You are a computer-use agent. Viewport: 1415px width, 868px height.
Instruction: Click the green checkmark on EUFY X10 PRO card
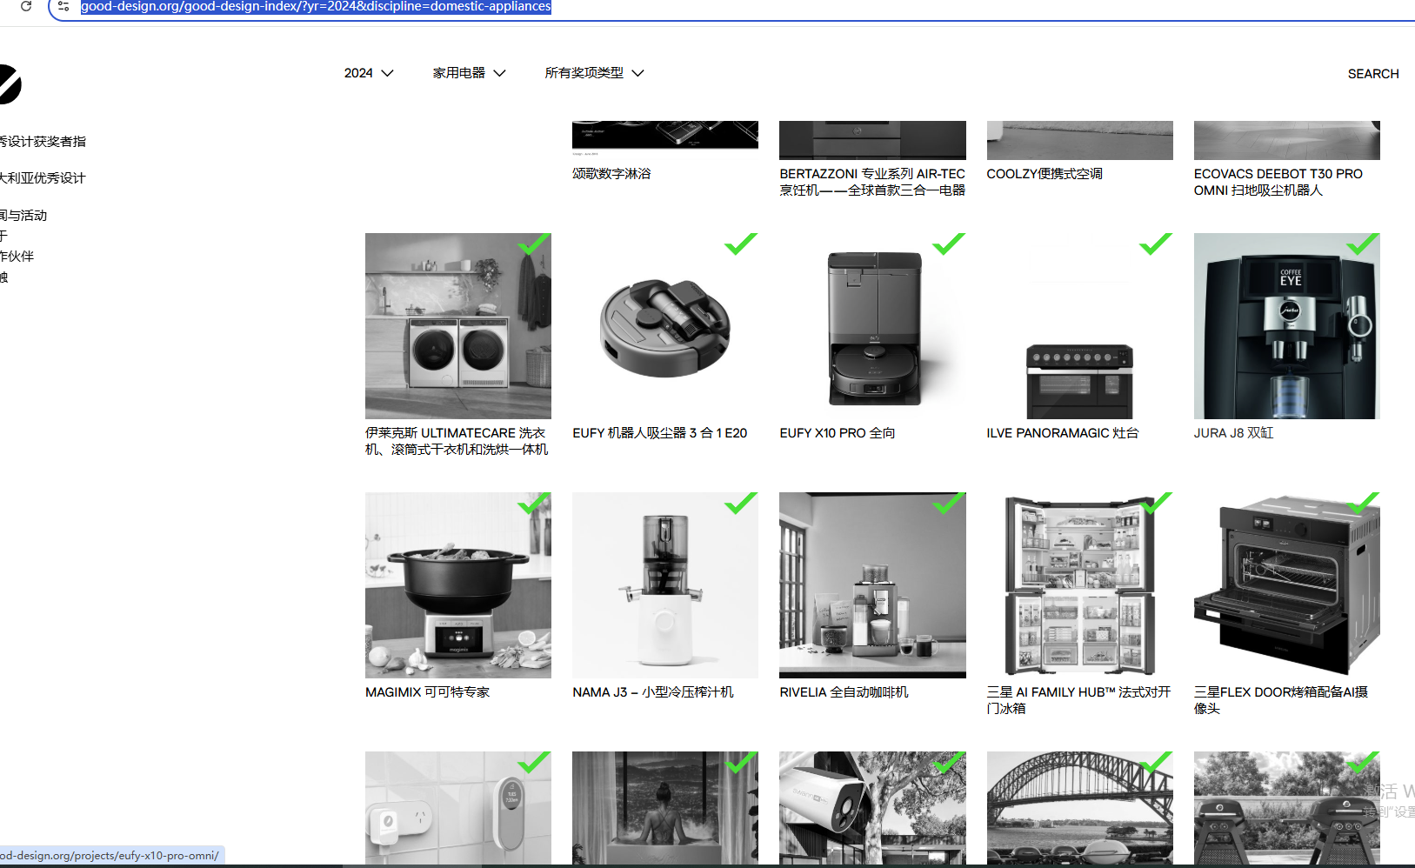948,244
